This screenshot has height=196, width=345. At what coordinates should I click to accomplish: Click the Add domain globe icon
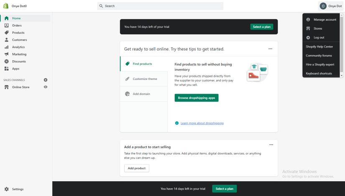click(x=128, y=94)
